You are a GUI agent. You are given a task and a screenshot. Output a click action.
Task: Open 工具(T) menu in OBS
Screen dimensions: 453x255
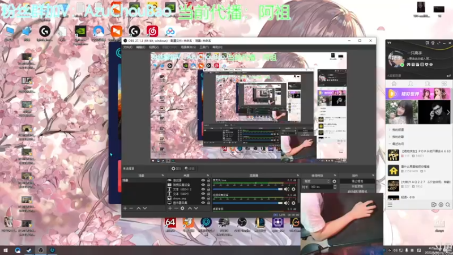coord(204,47)
